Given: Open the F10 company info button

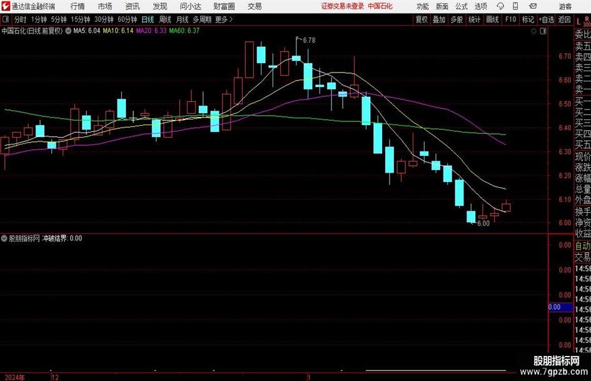Looking at the screenshot, I should tap(510, 19).
